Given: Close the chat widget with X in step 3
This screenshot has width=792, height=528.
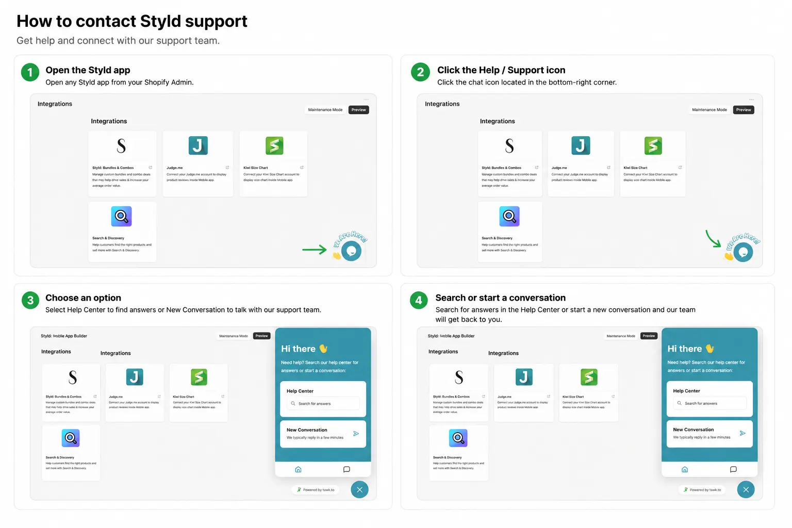Looking at the screenshot, I should [x=360, y=490].
